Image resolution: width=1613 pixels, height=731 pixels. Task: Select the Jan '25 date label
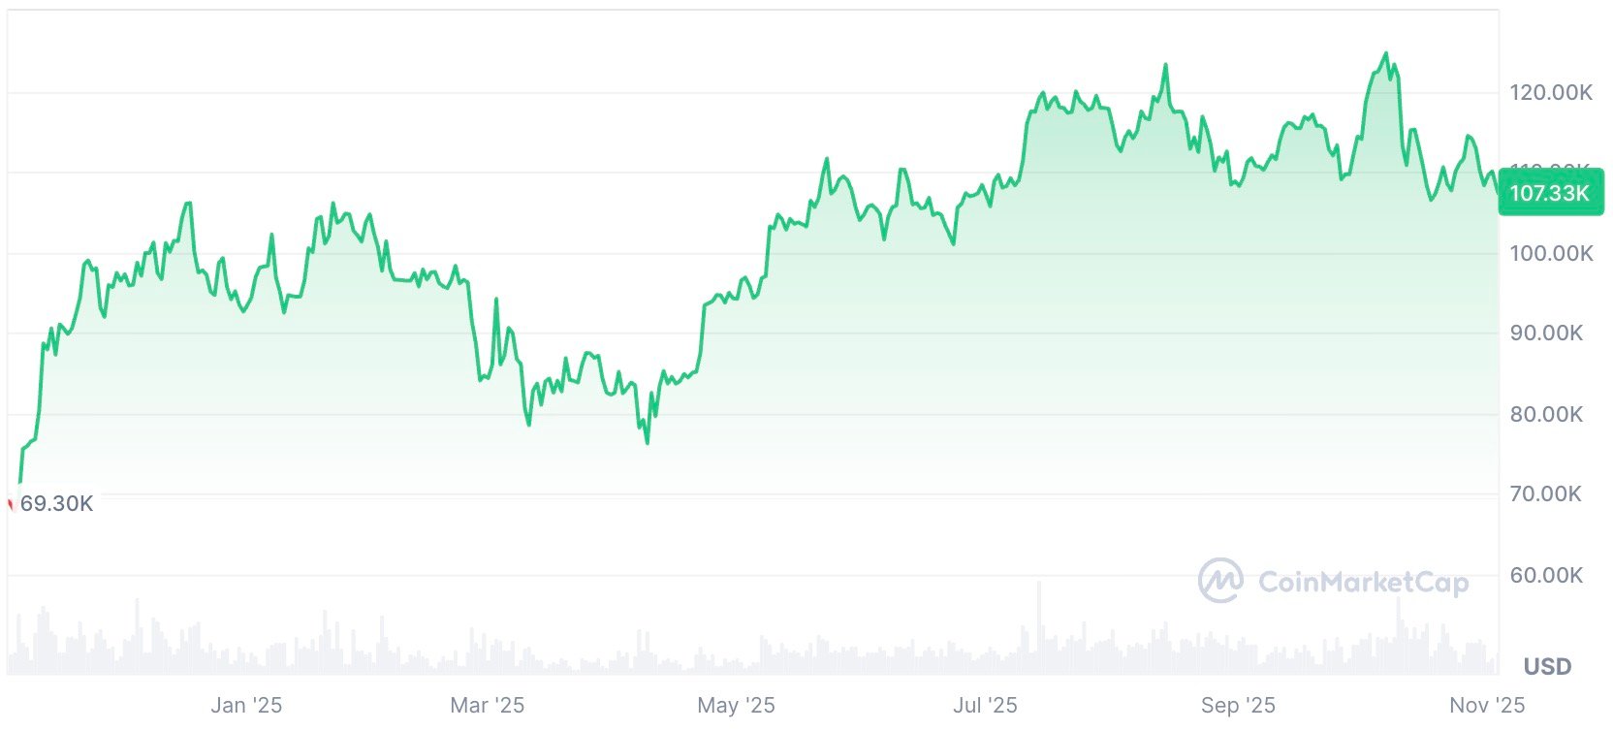(246, 705)
